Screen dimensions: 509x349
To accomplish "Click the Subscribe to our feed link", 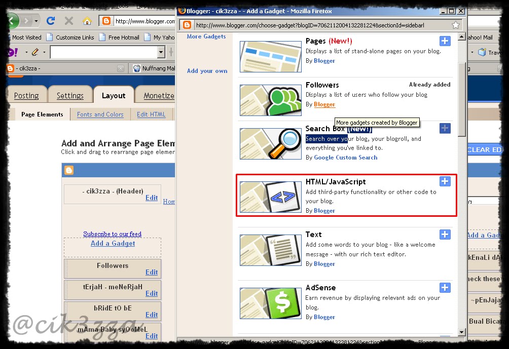I will coord(113,234).
